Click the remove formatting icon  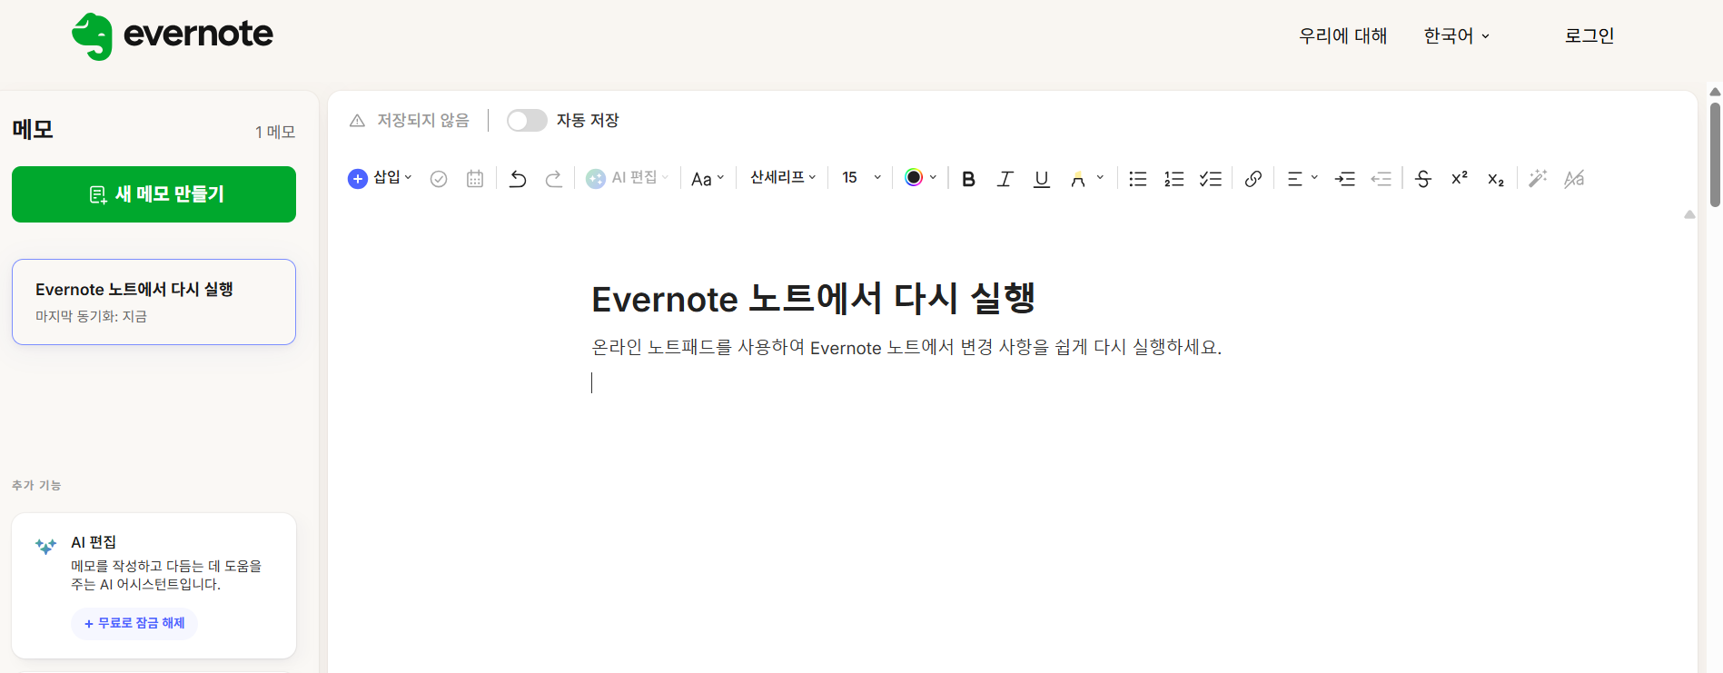click(x=1574, y=179)
